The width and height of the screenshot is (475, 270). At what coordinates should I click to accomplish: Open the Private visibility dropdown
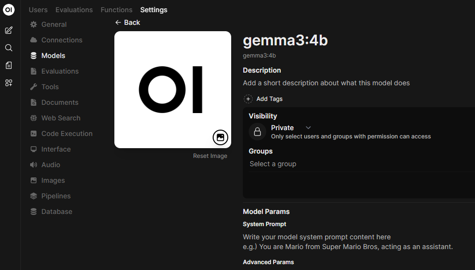291,128
